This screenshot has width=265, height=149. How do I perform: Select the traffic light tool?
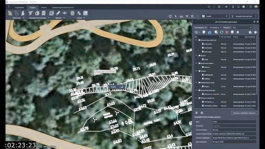click(72, 13)
